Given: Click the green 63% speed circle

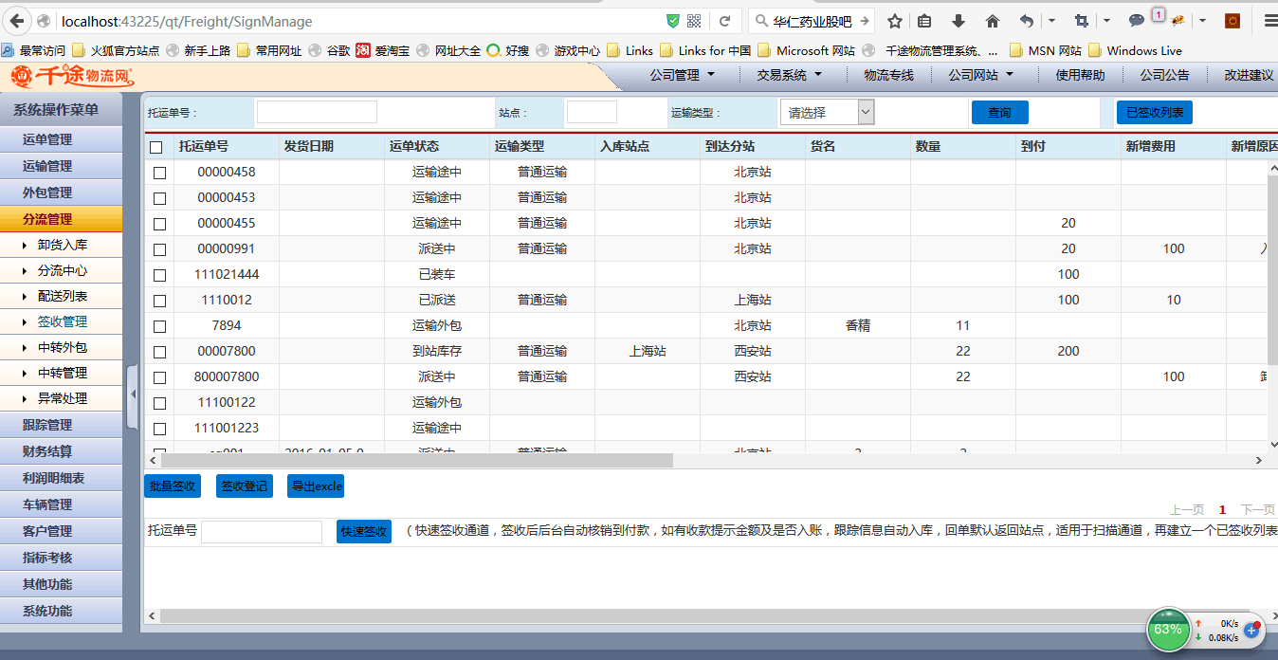Looking at the screenshot, I should (1168, 629).
